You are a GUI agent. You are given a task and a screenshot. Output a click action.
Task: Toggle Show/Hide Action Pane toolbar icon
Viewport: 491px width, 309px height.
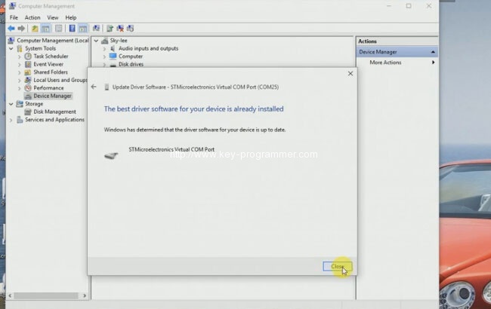pyautogui.click(x=83, y=29)
